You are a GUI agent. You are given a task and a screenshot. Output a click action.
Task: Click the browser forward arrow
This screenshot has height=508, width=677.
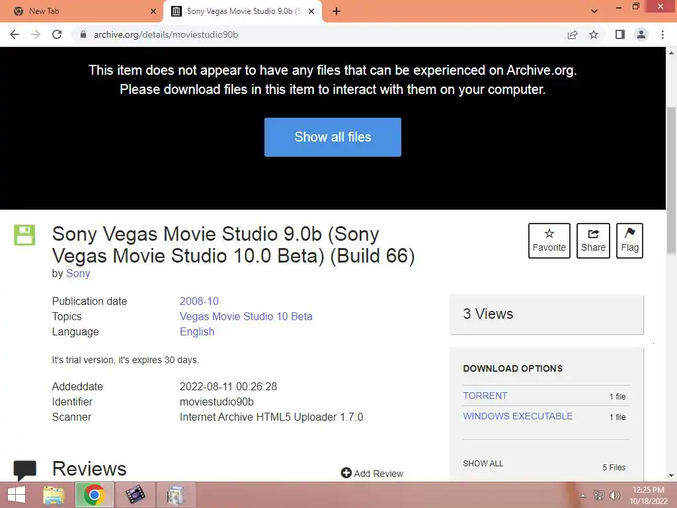(x=36, y=34)
